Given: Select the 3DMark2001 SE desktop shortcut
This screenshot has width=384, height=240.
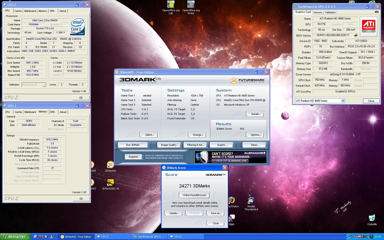Looking at the screenshot, I should click(110, 183).
